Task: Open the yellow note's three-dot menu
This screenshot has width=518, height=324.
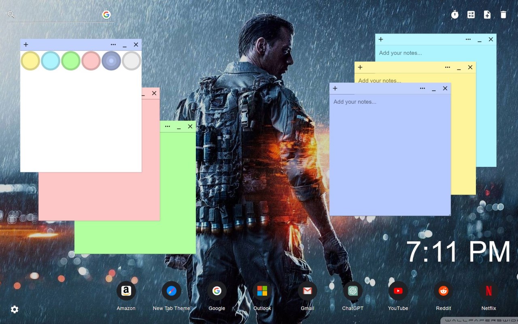Action: tap(448, 67)
